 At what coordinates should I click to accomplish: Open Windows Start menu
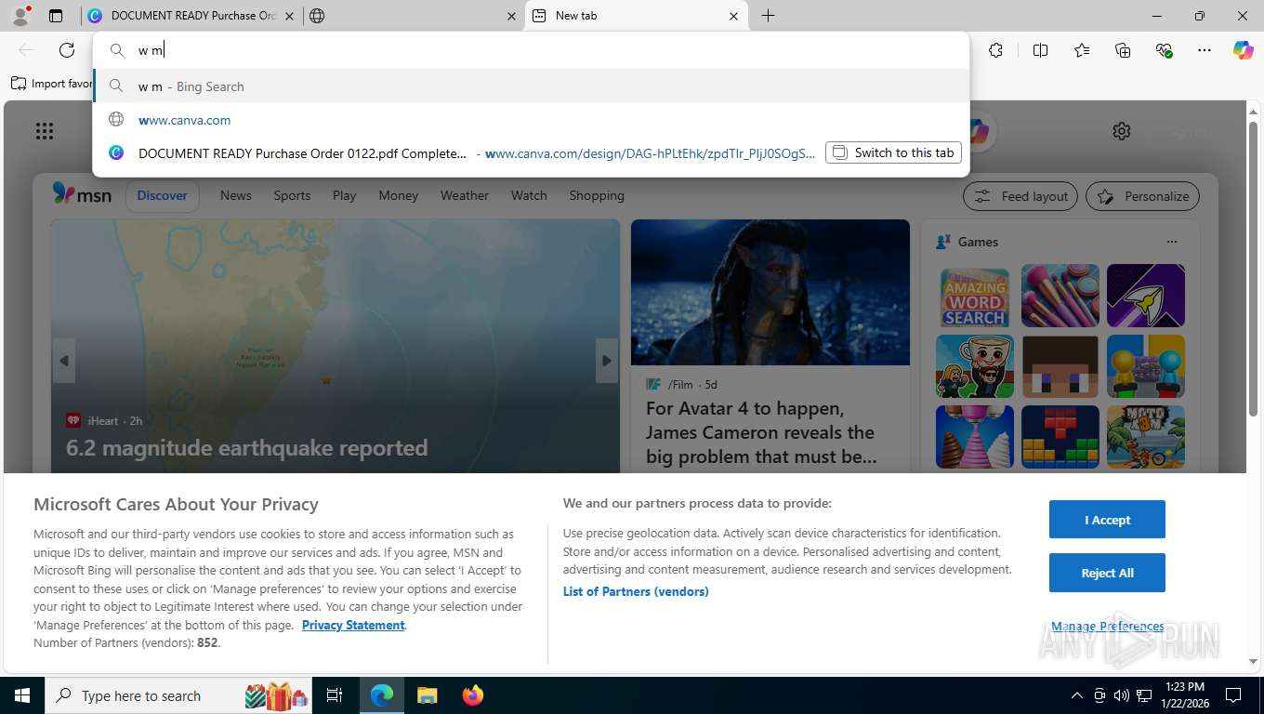pos(21,695)
